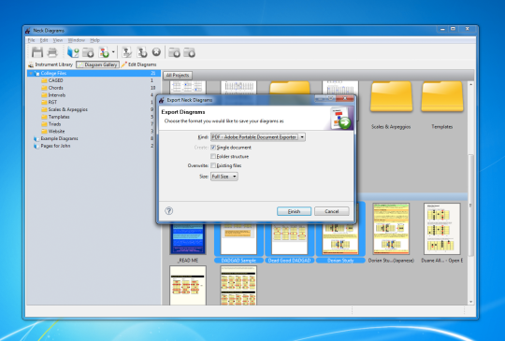
Task: Click the new project book icon with green plus
Action: coord(73,52)
